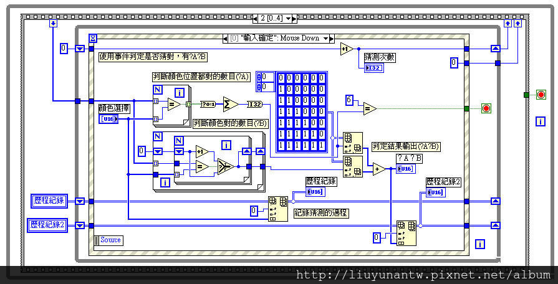Select the 猜測次數 I32 indicator terminal
The width and height of the screenshot is (558, 284).
373,68
